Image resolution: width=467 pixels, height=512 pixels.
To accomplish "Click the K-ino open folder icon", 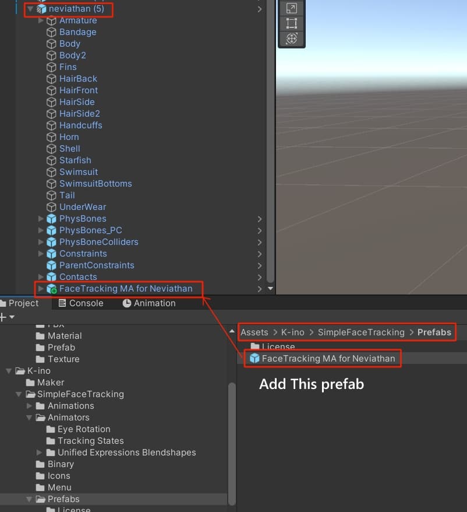I will (20, 371).
